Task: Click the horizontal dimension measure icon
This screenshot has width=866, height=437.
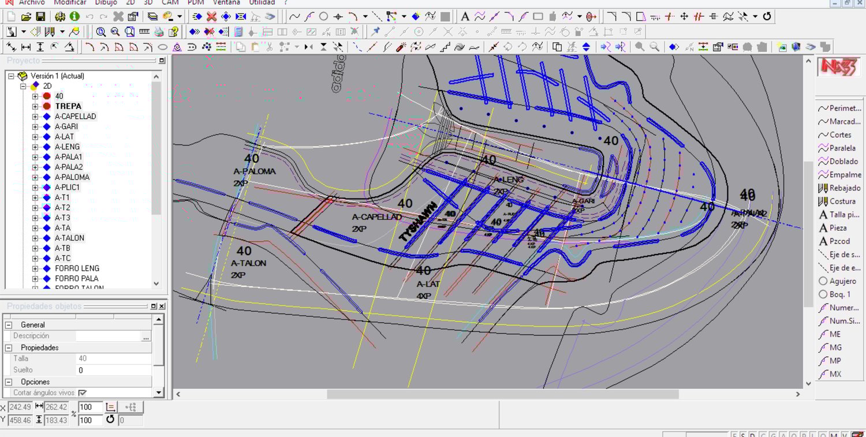Action: click(x=26, y=47)
